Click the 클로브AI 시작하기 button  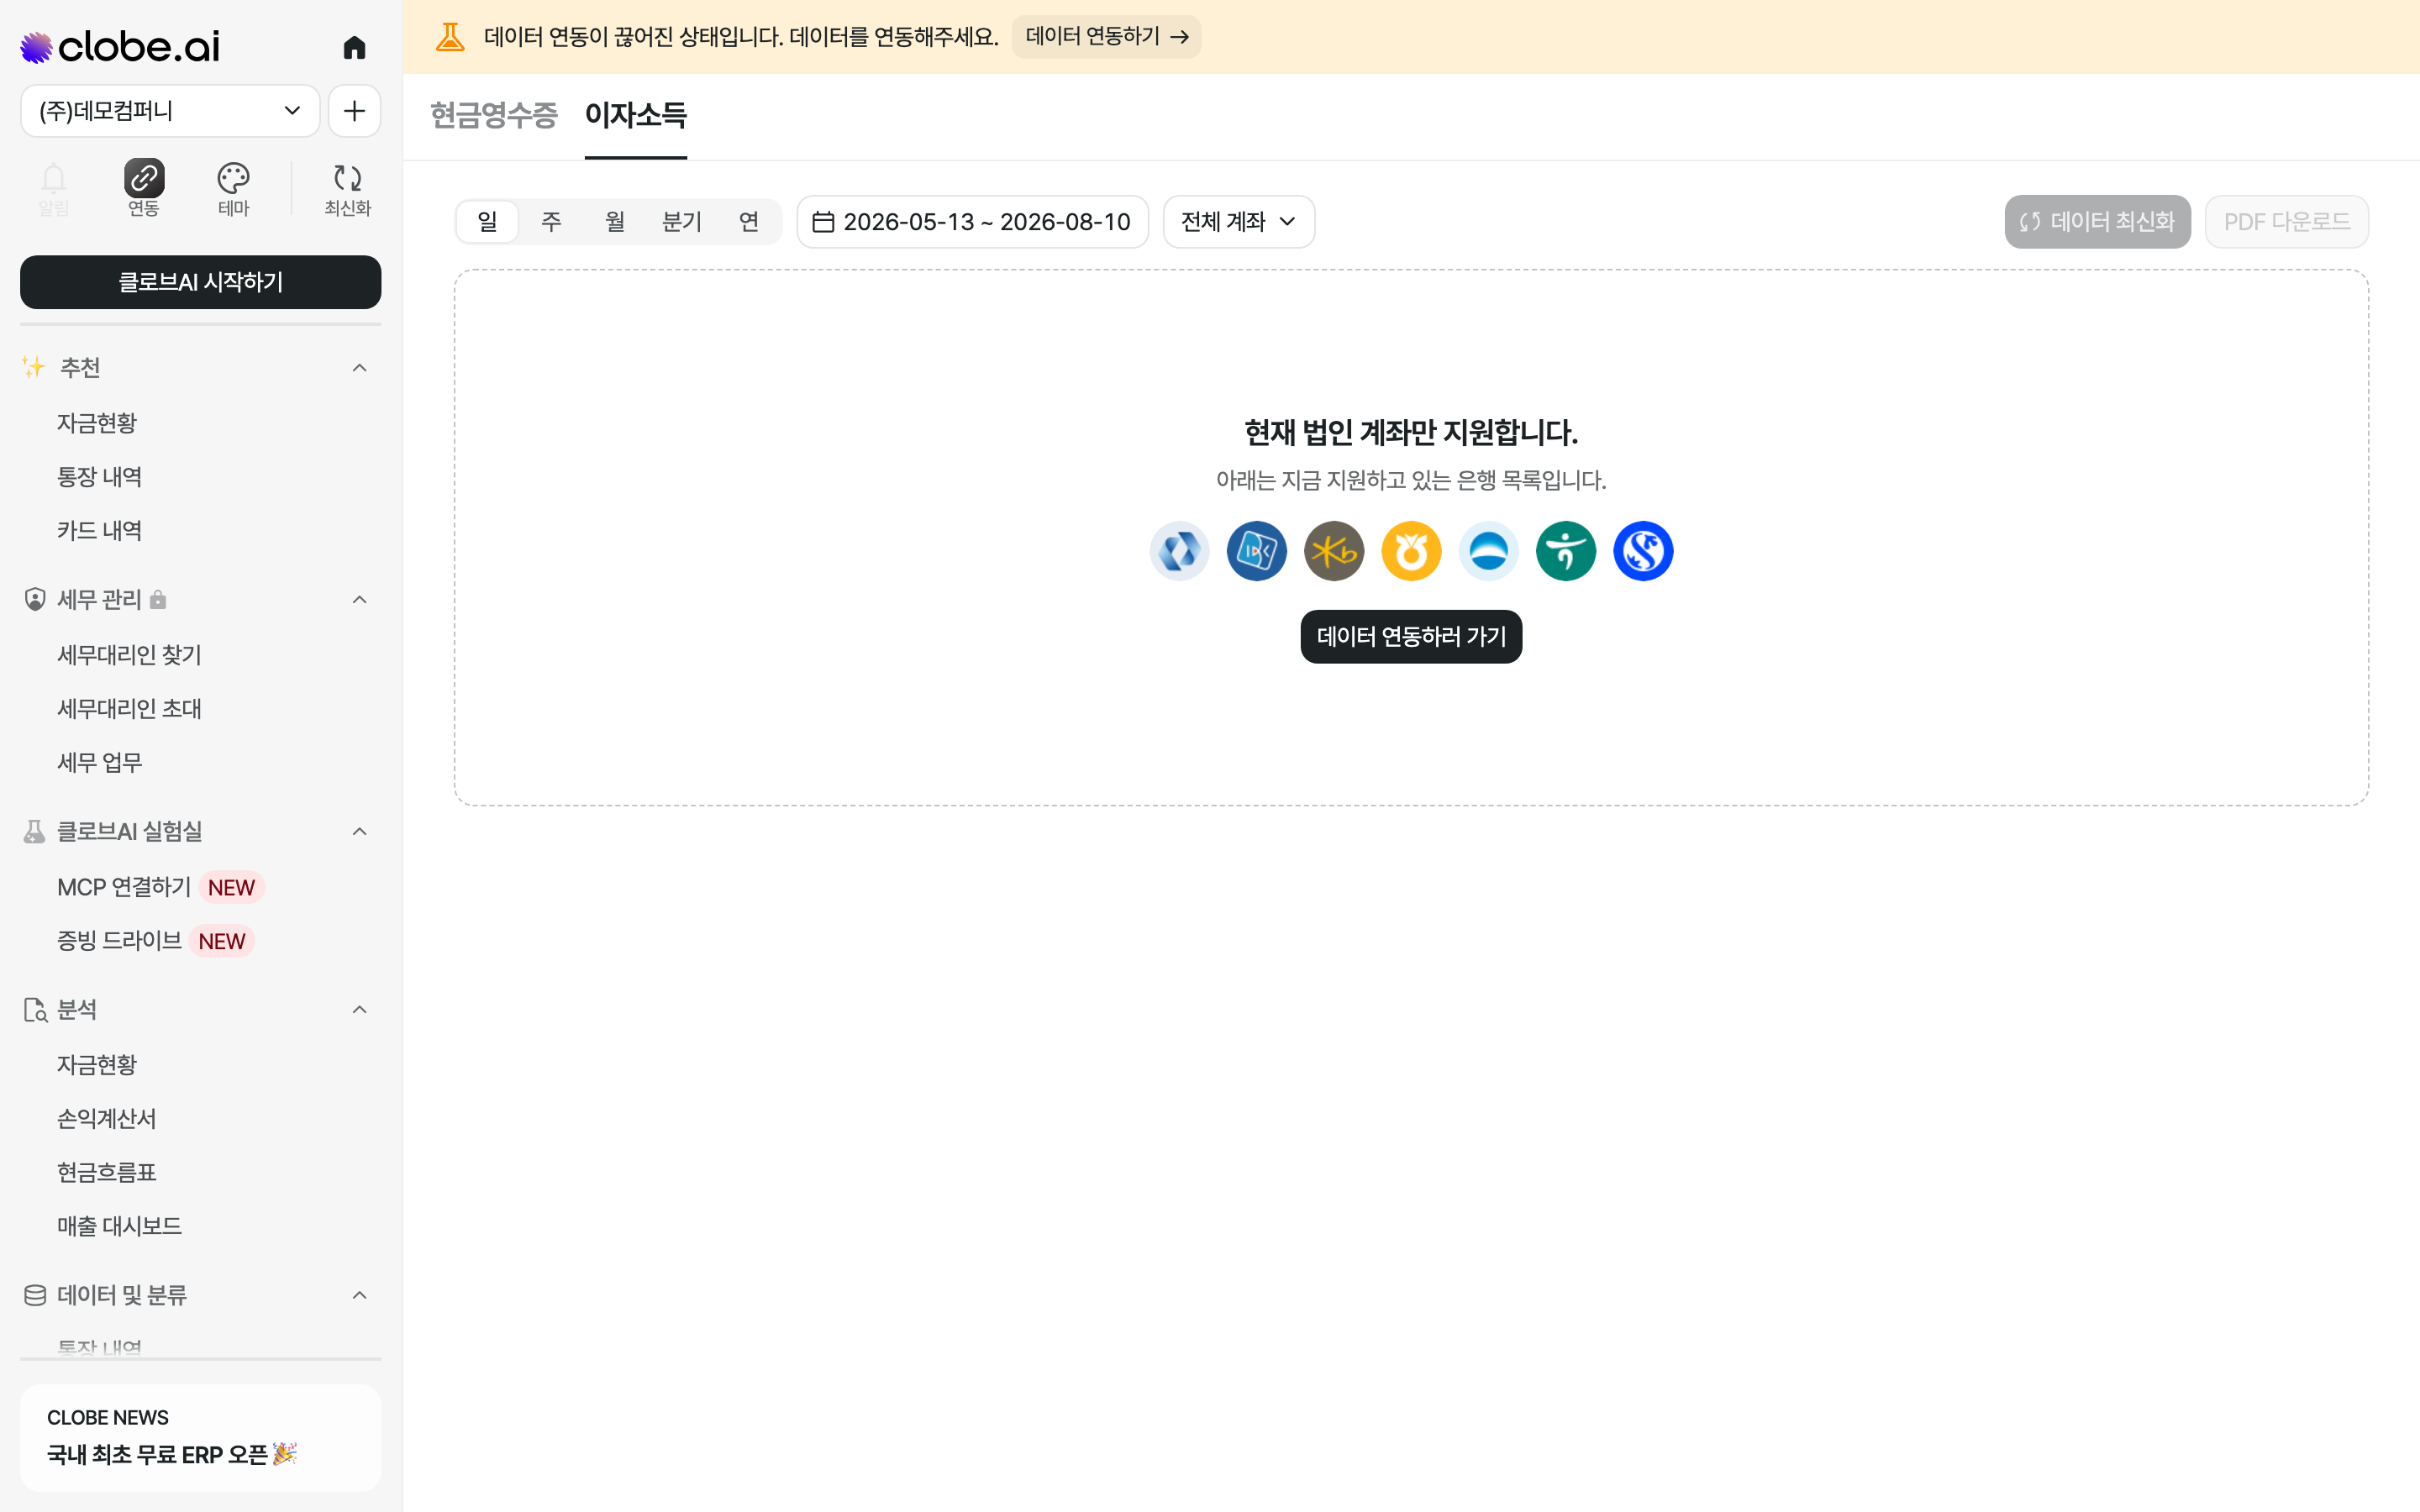pos(201,282)
